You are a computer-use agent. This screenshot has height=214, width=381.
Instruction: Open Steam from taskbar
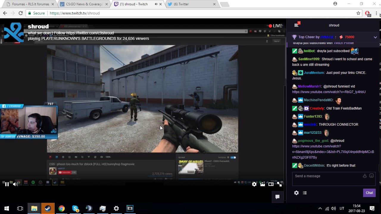48,208
